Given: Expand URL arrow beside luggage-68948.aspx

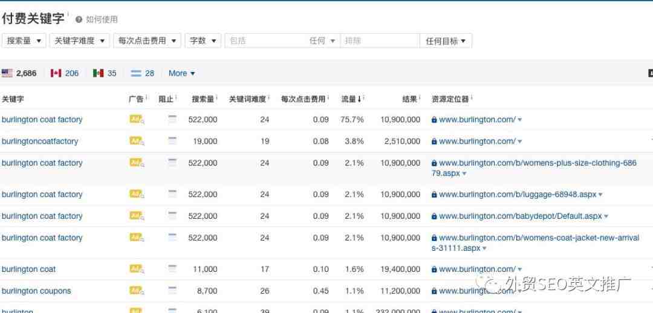Looking at the screenshot, I should [600, 195].
